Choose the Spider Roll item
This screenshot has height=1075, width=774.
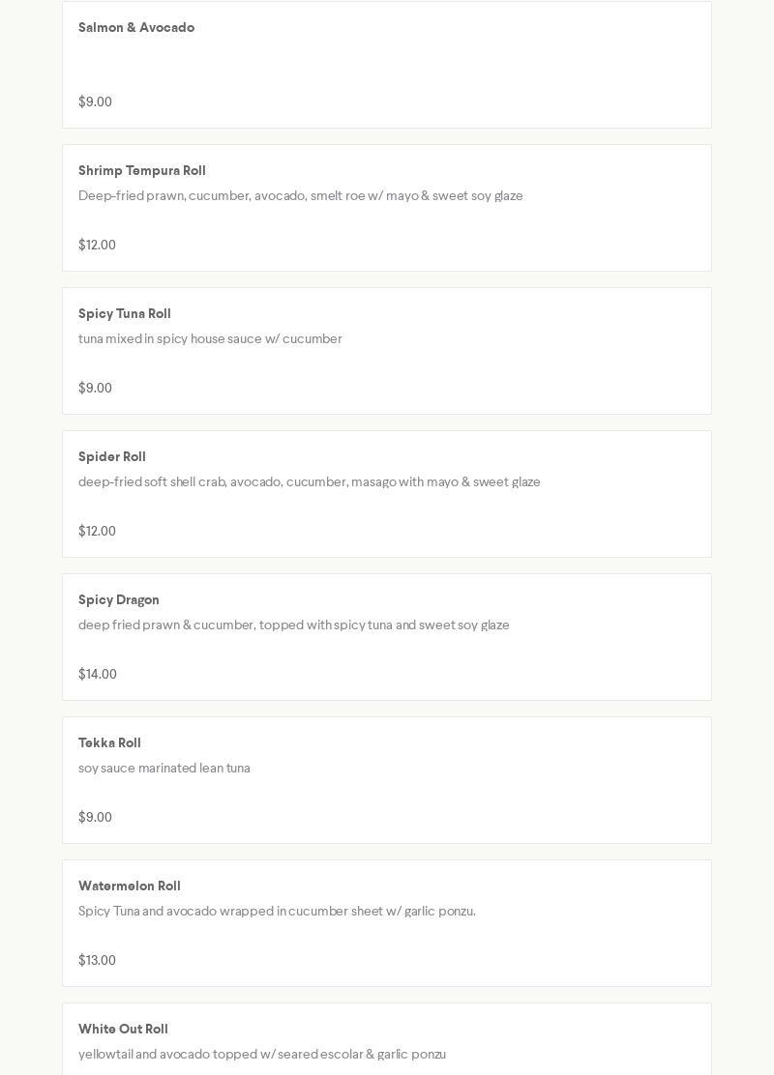click(387, 494)
